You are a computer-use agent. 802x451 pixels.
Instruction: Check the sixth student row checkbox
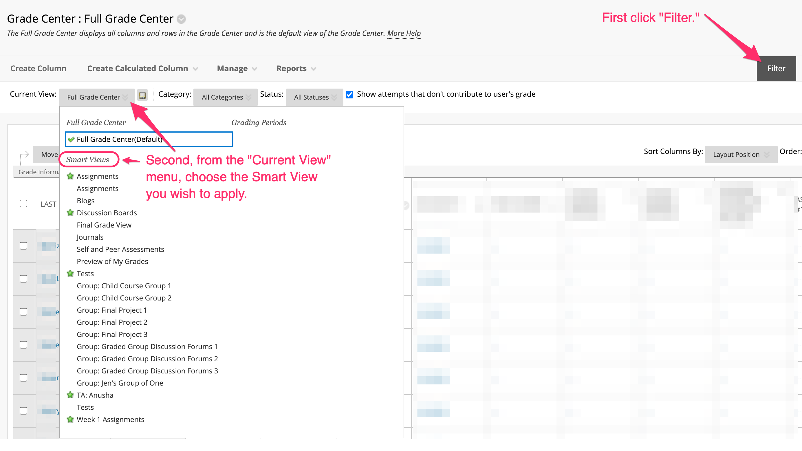[x=23, y=411]
